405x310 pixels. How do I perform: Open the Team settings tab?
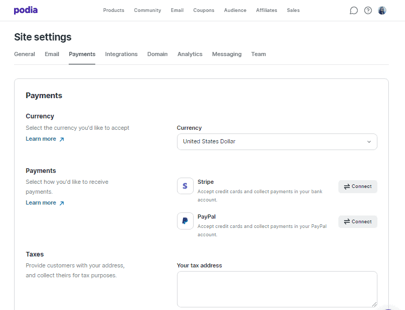259,54
